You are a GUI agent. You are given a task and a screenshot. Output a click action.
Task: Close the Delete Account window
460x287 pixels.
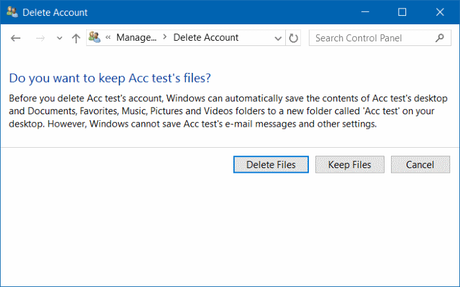click(x=440, y=12)
